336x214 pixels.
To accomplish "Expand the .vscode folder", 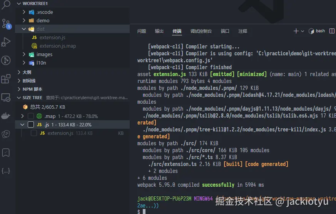I will click(x=24, y=12).
